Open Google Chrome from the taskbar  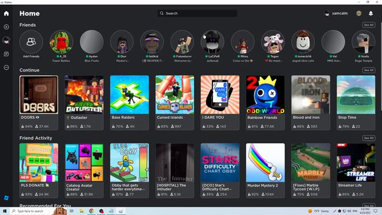pyautogui.click(x=91, y=211)
